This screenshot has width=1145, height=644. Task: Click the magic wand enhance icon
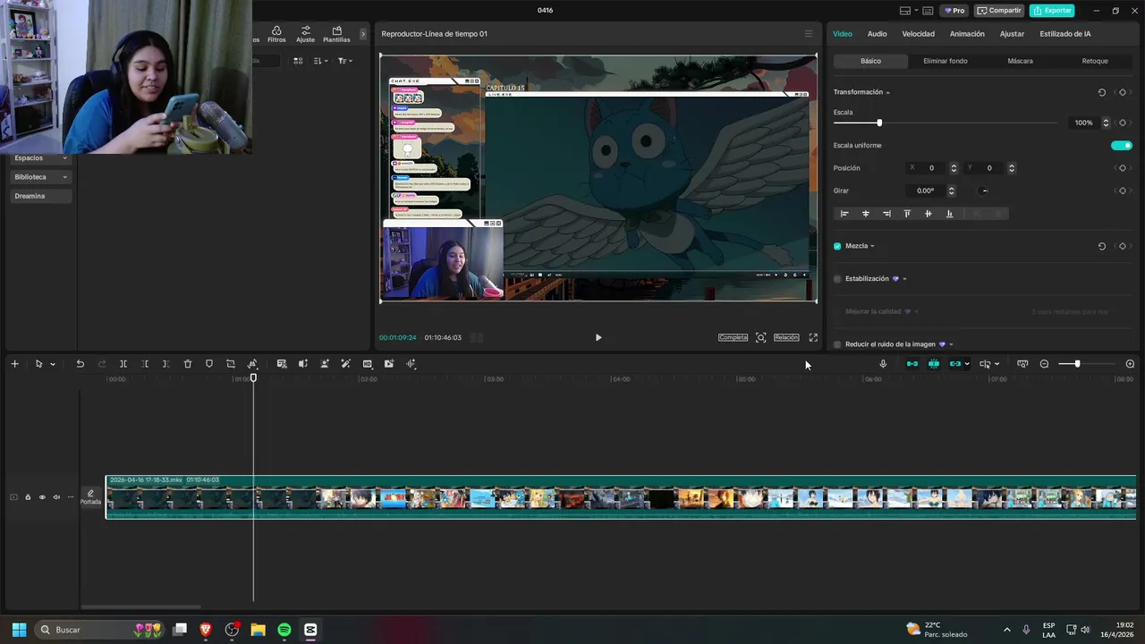(x=345, y=364)
